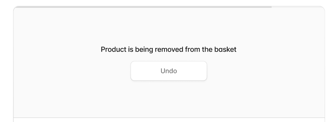The width and height of the screenshot is (329, 122).
Task: Click the white area beneath the card divider
Action: [x=169, y=120]
